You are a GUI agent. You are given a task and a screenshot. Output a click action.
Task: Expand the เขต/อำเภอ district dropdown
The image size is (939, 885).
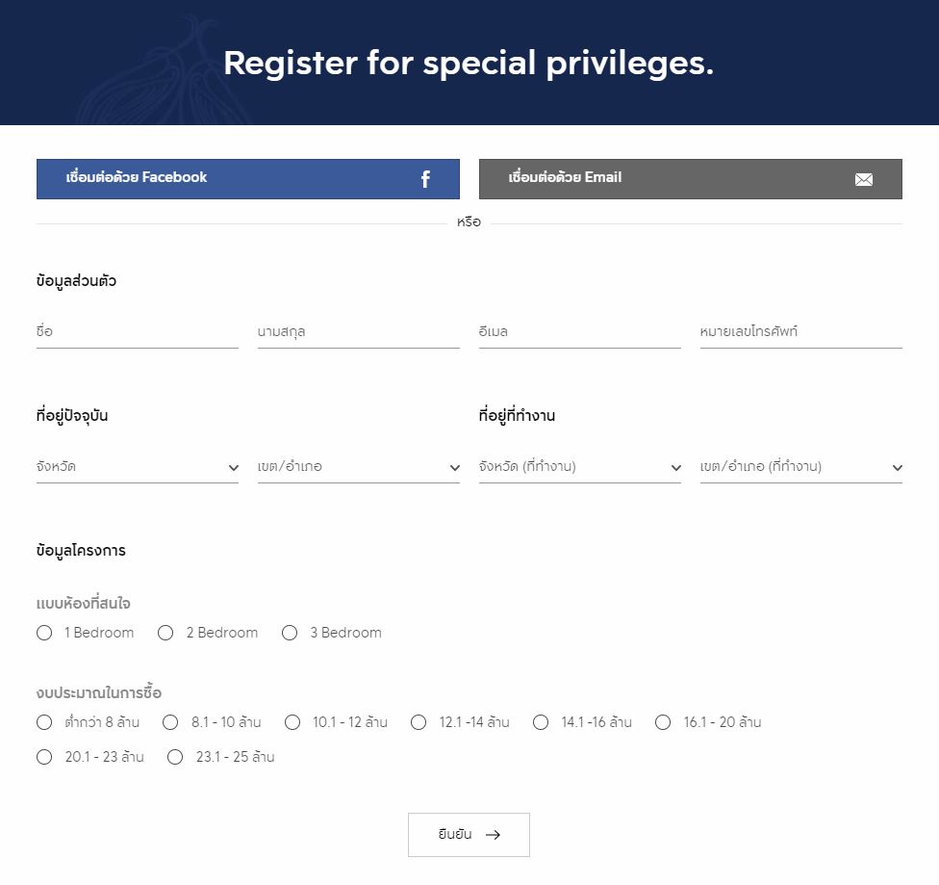359,467
